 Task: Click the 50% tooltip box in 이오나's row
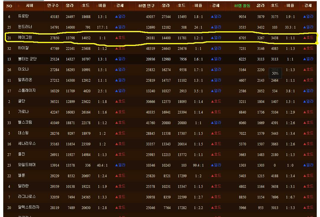275,73
